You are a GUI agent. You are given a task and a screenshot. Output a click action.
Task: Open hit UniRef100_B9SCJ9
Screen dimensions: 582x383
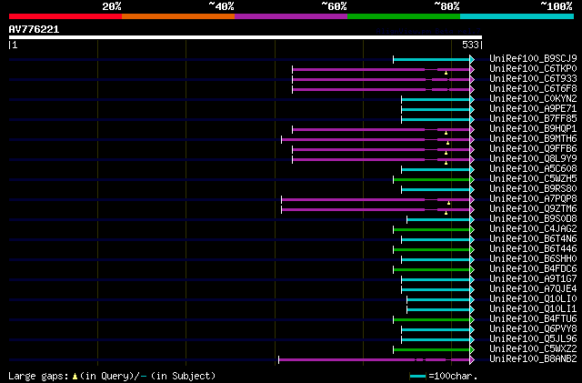pyautogui.click(x=533, y=58)
